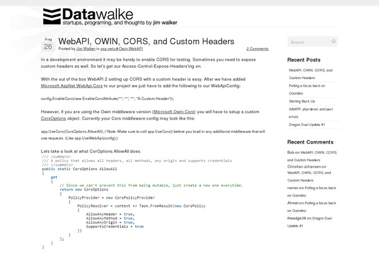The height and width of the screenshot is (253, 379).
Task: Open the asp.net category link
Action: pos(106,49)
